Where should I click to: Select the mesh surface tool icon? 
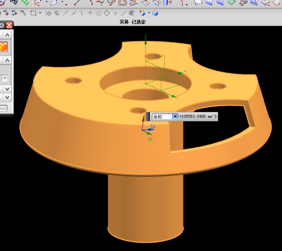point(220,2)
